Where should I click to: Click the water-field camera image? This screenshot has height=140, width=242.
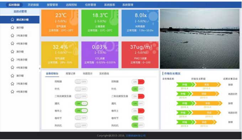(200, 39)
